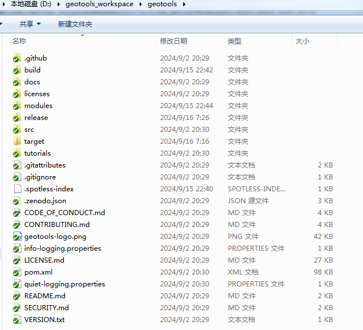This screenshot has width=363, height=330.
Task: Click the README.md file icon
Action: coord(17,295)
